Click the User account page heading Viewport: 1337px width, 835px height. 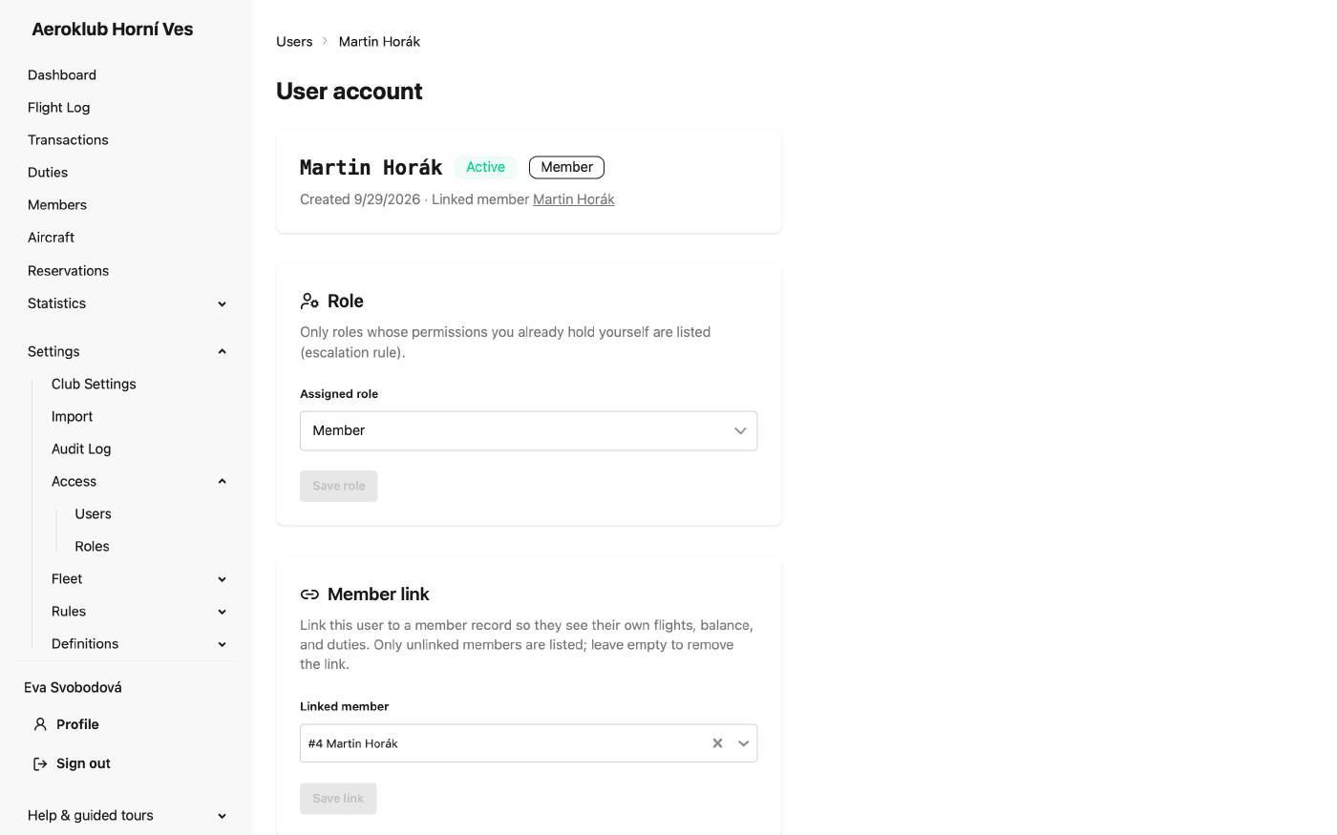350,92
